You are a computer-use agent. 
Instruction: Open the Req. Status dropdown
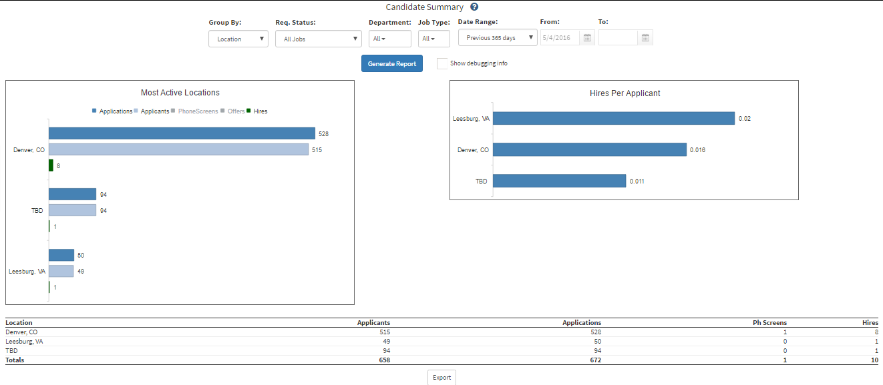318,39
